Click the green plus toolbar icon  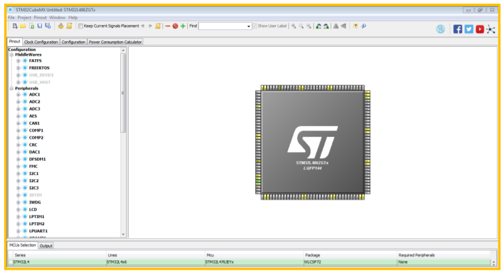coord(183,26)
